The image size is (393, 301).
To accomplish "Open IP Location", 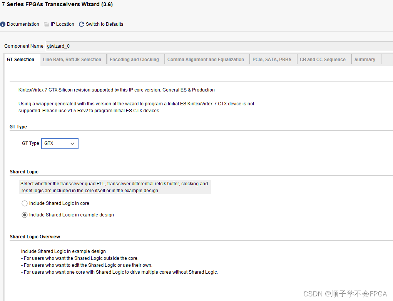I will (x=62, y=24).
